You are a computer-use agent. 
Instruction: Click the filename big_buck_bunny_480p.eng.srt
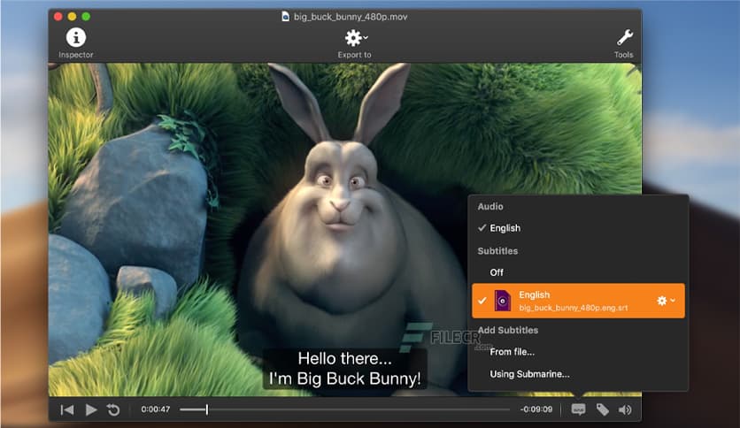pyautogui.click(x=574, y=308)
